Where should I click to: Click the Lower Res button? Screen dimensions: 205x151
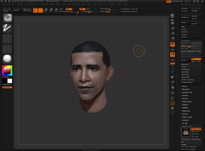[x=186, y=43]
